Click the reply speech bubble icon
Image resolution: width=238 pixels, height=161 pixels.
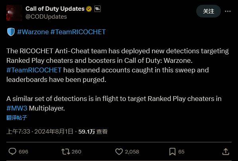coord(12,151)
